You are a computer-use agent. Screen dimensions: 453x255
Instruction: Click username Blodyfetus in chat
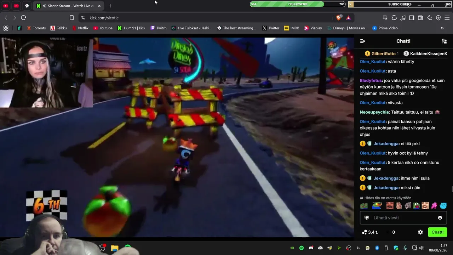point(371,80)
